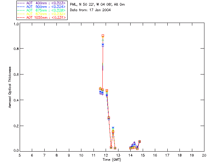The width and height of the screenshot is (210, 168).
Task: Click the AOT 400nm legend entry
Action: [x=41, y=3]
